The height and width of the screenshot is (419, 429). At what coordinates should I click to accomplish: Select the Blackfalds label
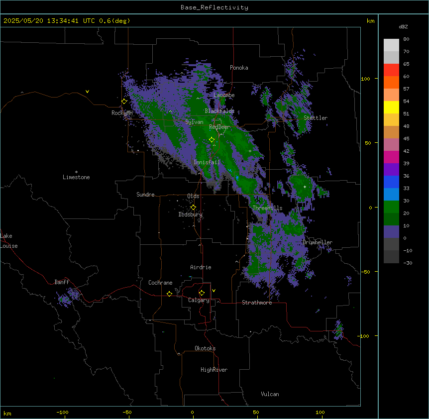pos(219,111)
